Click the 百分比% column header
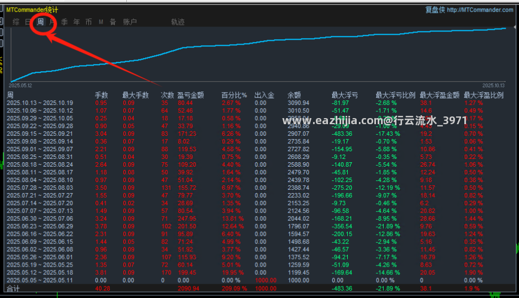The height and width of the screenshot is (298, 519). tap(234, 95)
